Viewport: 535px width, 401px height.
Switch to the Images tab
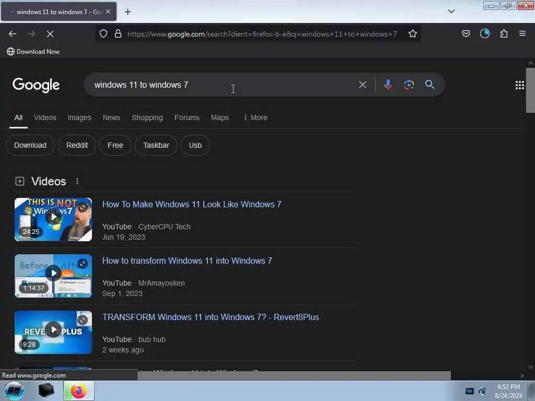tap(79, 117)
